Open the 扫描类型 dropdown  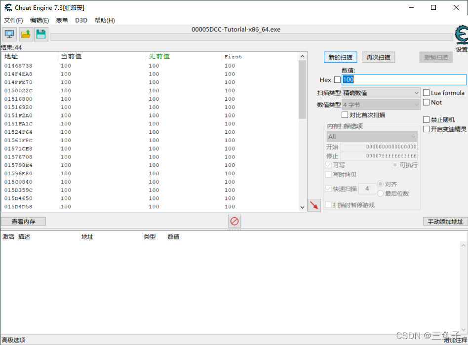381,93
